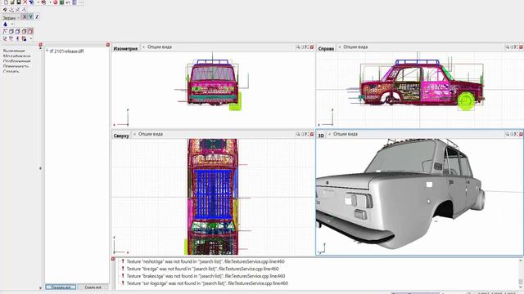The width and height of the screenshot is (524, 294).
Task: Click the red-blue icon in the selection-tools row
Action: (24, 38)
